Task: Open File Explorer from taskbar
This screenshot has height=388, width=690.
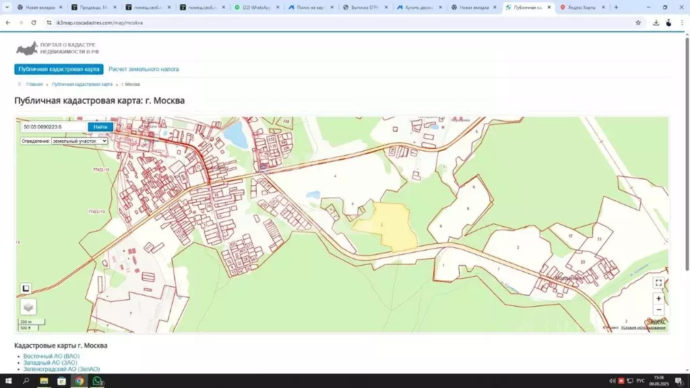Action: pyautogui.click(x=44, y=381)
